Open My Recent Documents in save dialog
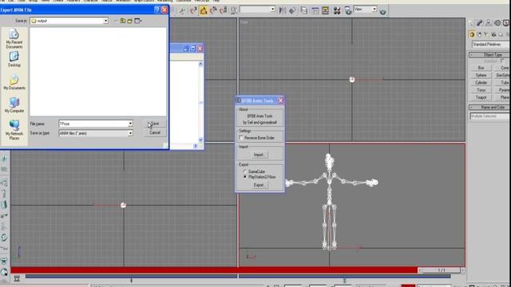 click(x=14, y=39)
